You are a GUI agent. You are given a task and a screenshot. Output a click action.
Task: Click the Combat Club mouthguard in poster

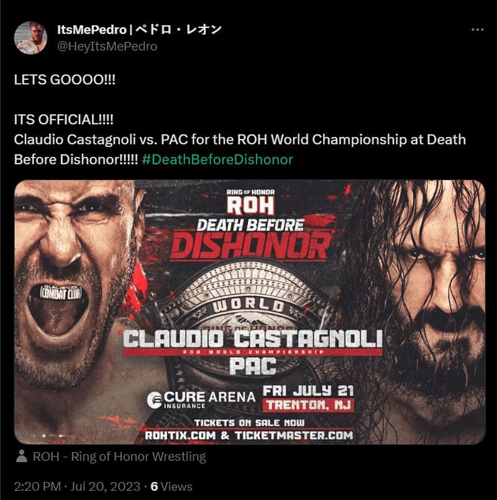(x=61, y=293)
